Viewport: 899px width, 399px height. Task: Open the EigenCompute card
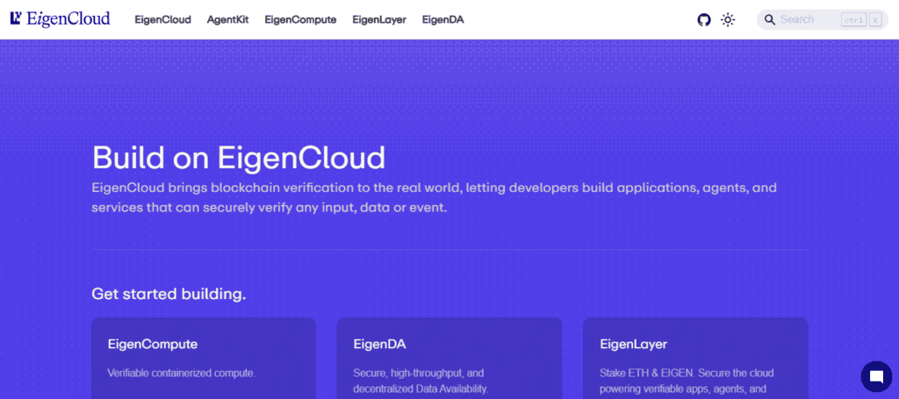pyautogui.click(x=204, y=359)
